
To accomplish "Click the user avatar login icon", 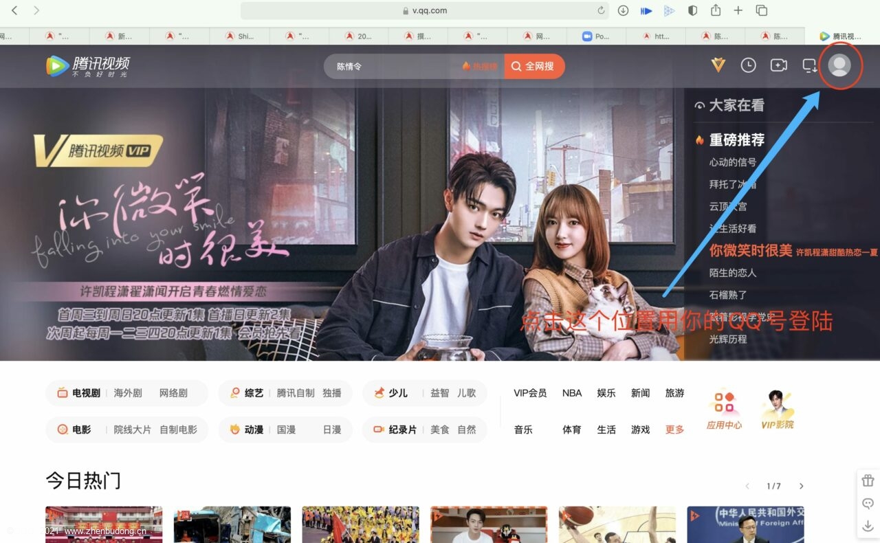I will coord(839,65).
